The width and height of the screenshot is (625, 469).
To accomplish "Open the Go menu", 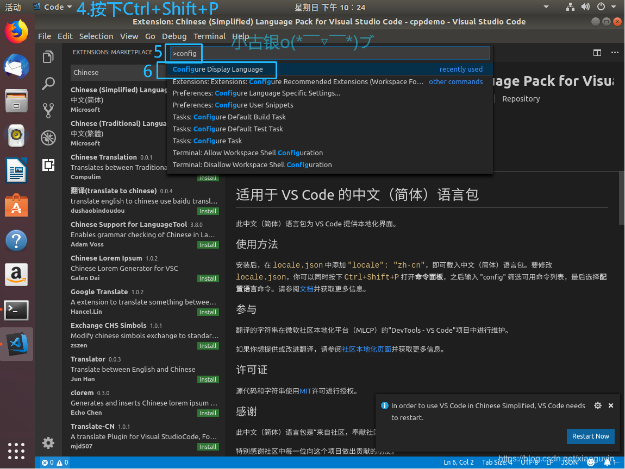I will (x=150, y=36).
